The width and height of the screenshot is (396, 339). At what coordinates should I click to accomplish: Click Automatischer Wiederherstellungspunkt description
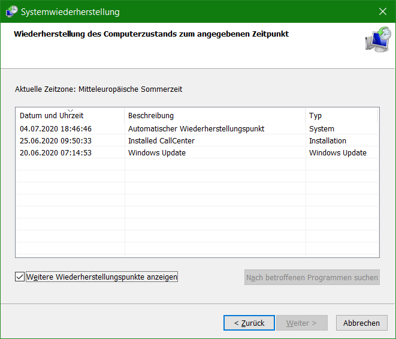point(197,129)
